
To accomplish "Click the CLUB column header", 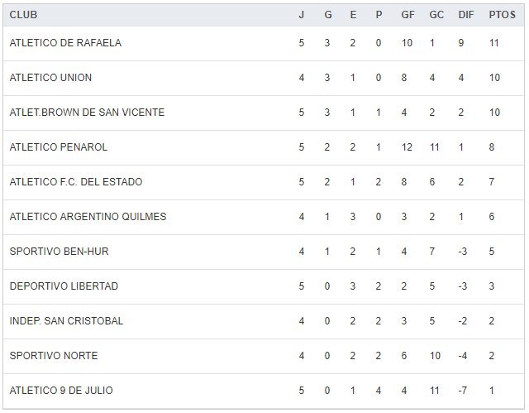I will click(23, 15).
